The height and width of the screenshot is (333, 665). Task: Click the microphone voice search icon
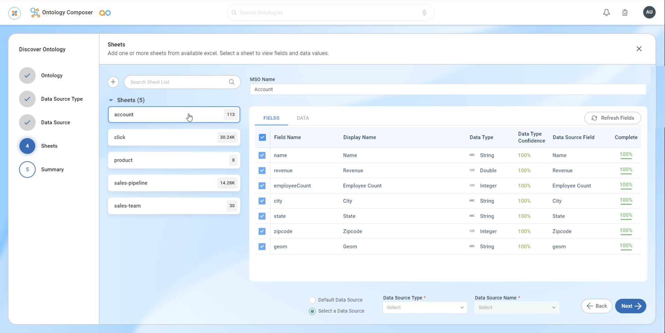tap(424, 13)
